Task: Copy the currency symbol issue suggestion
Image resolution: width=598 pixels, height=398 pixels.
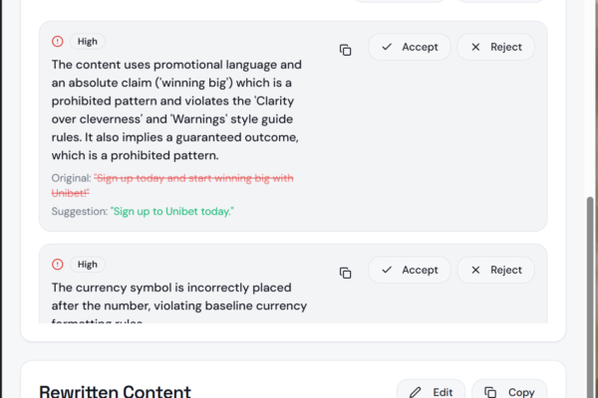Action: [x=345, y=273]
